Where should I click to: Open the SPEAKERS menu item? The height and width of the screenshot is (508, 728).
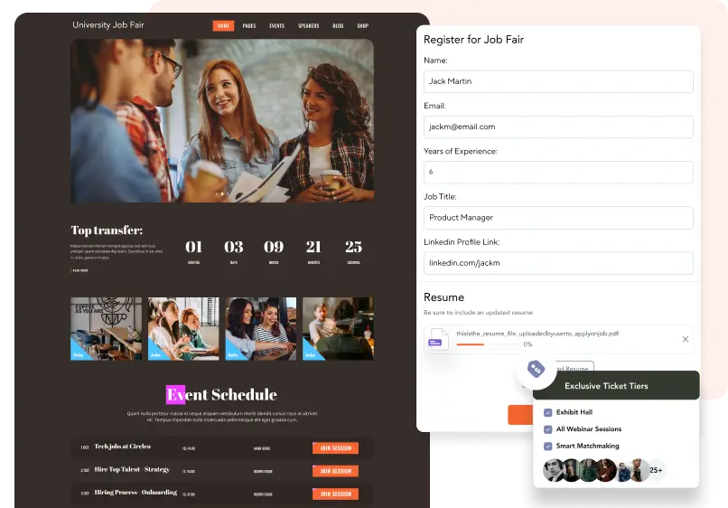point(308,26)
